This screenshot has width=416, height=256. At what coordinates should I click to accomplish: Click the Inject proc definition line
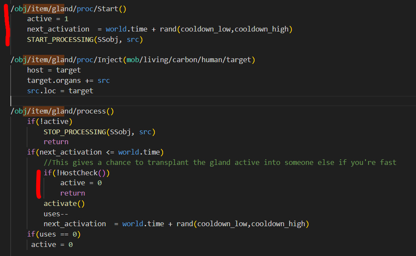[x=132, y=60]
